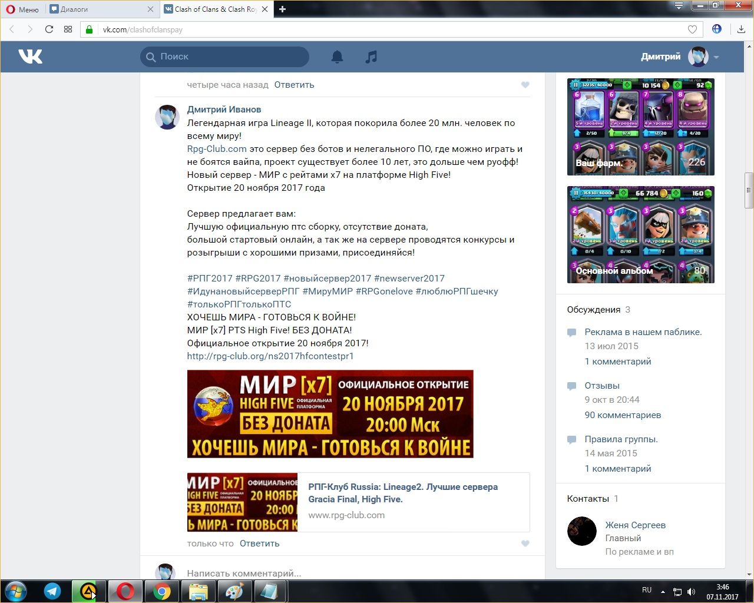Click the page vertical scrollbar
This screenshot has height=603, width=754.
(749, 190)
